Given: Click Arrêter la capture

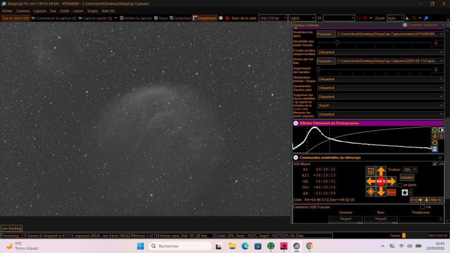Looking at the screenshot, I should pyautogui.click(x=136, y=18).
